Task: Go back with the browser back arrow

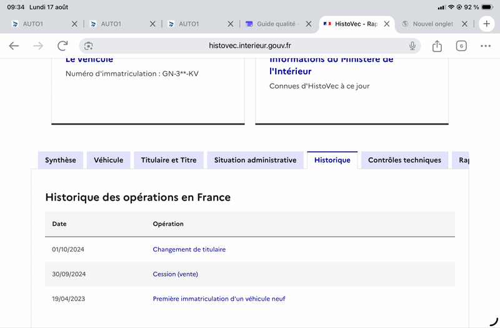Action: click(14, 46)
